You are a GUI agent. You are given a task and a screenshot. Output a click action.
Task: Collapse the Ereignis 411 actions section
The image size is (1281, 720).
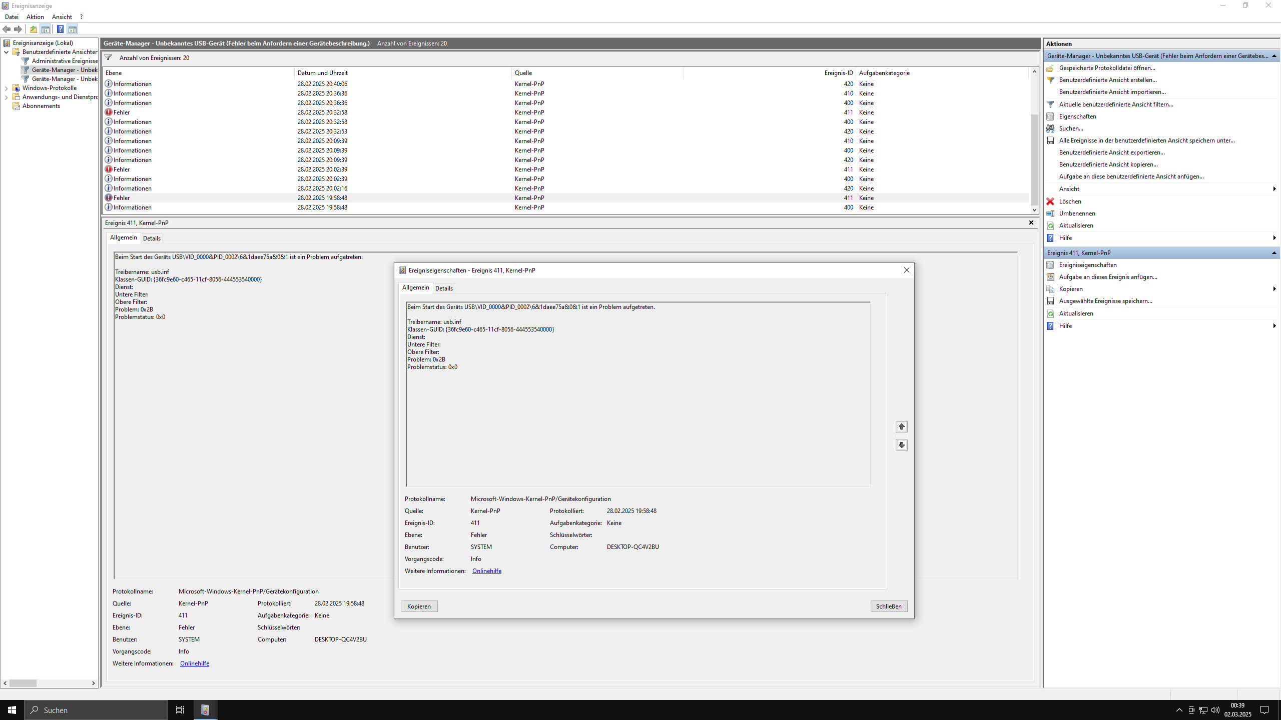tap(1274, 253)
